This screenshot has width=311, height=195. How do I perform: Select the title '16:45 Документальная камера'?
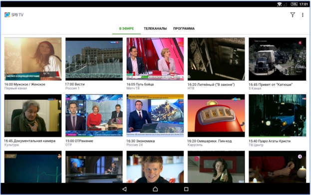pos(30,141)
